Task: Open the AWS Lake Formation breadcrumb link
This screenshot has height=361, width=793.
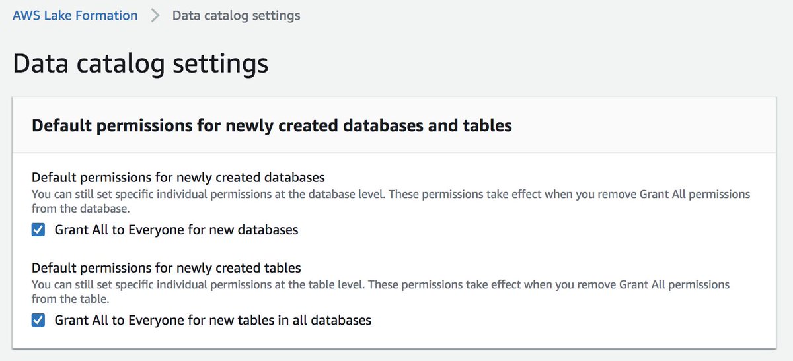Action: tap(75, 15)
